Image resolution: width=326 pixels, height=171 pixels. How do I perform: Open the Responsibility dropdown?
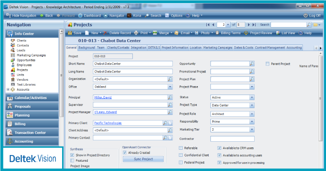coord(252,121)
